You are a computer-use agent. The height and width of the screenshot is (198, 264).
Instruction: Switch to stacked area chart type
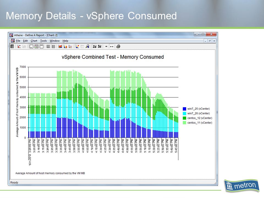tap(60, 46)
